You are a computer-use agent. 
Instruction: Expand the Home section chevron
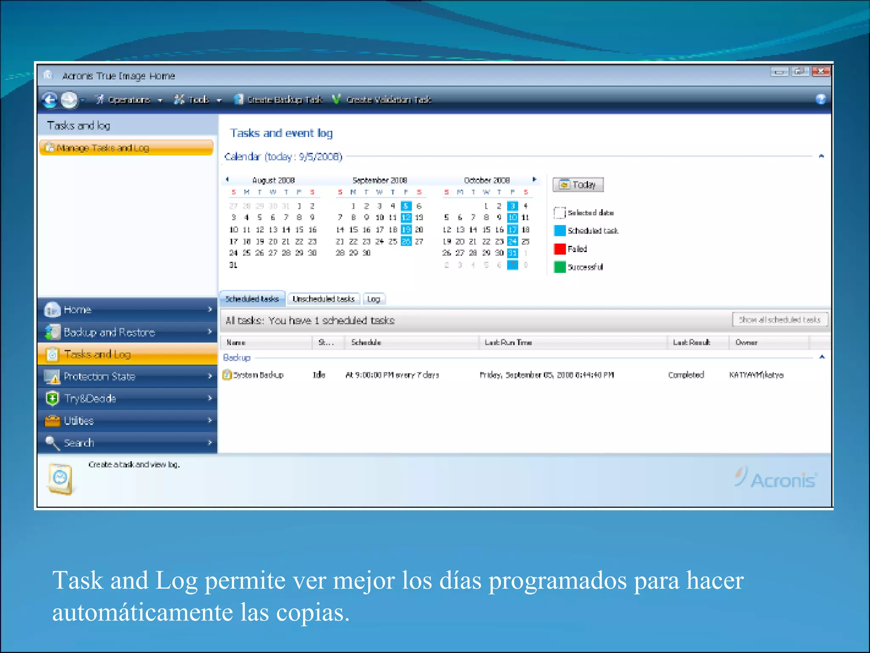coord(210,309)
